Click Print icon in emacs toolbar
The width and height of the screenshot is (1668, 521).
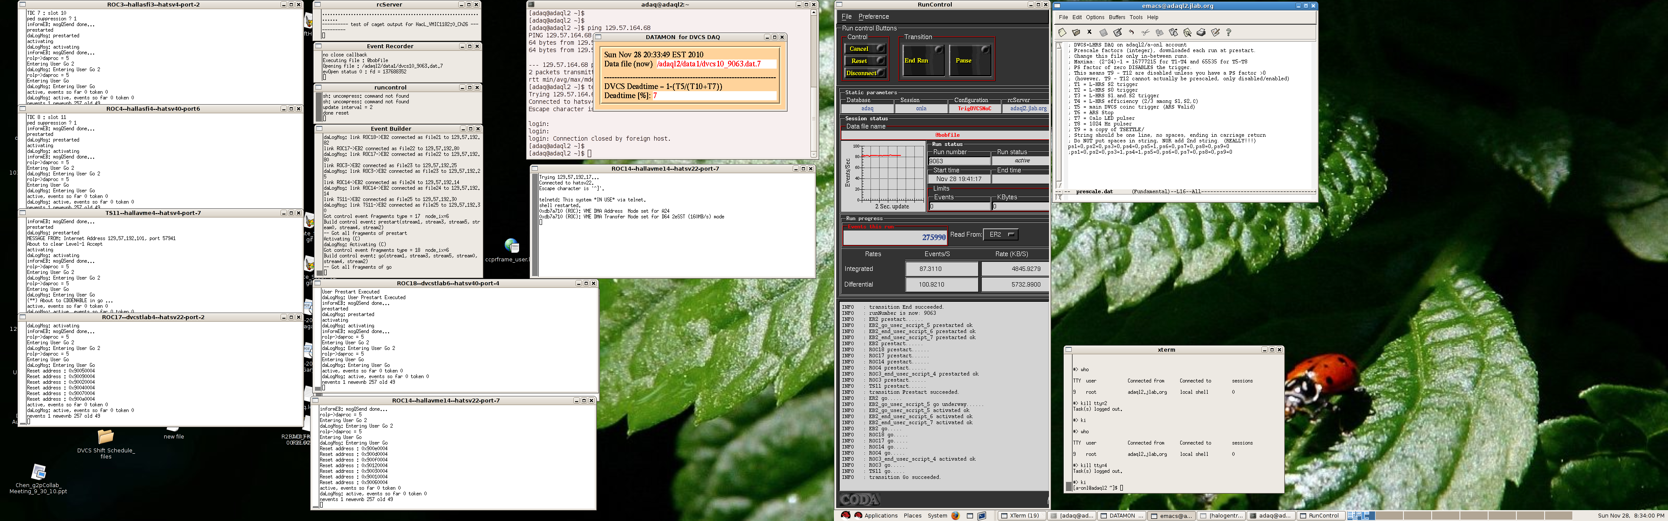coord(1201,33)
